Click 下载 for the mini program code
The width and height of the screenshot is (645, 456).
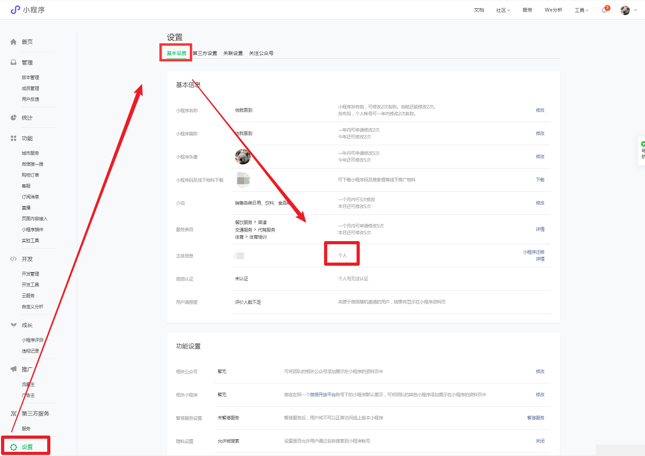(540, 180)
